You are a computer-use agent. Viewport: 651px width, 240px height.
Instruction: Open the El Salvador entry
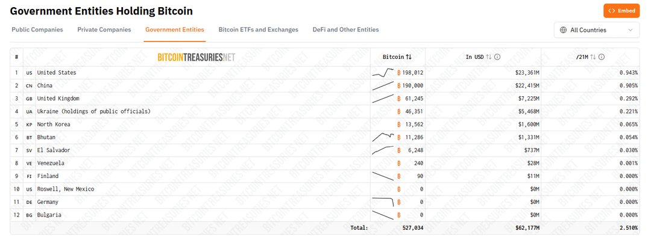pyautogui.click(x=54, y=150)
